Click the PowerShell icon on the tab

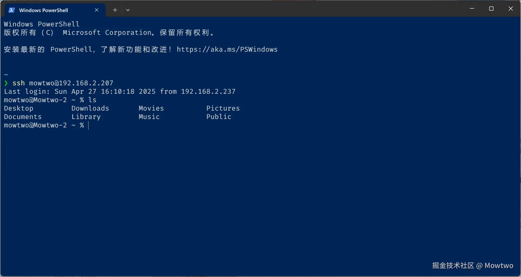12,10
